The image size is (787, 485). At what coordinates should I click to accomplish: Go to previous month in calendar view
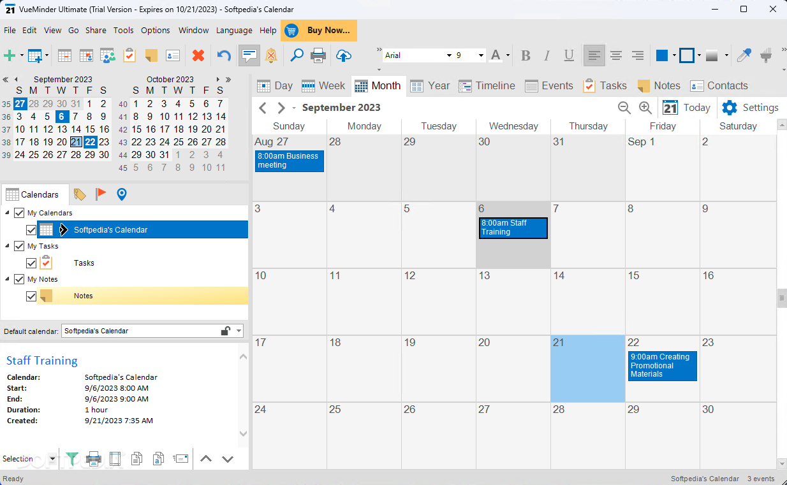(x=262, y=108)
